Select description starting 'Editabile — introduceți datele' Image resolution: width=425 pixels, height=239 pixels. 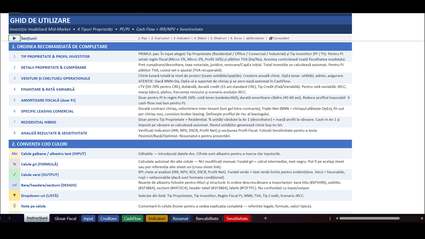(245, 154)
